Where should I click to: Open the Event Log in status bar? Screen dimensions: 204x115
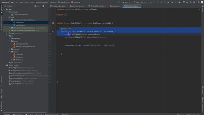180,114
